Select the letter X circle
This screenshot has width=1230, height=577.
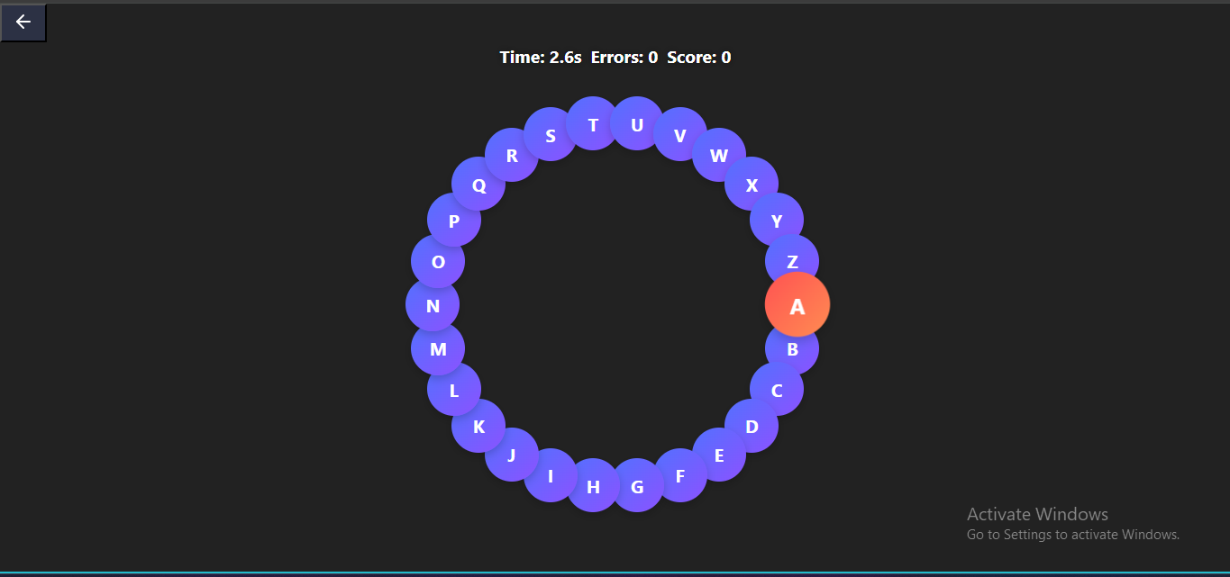coord(752,184)
